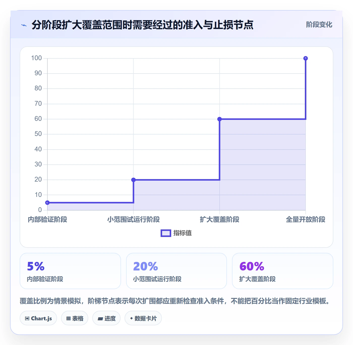Click the 指标值 legend label
The width and height of the screenshot is (353, 345).
click(183, 233)
